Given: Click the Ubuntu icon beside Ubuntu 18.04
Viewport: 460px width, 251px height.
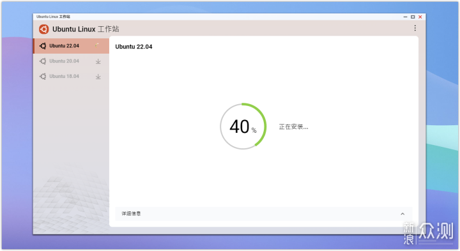Looking at the screenshot, I should (x=43, y=76).
